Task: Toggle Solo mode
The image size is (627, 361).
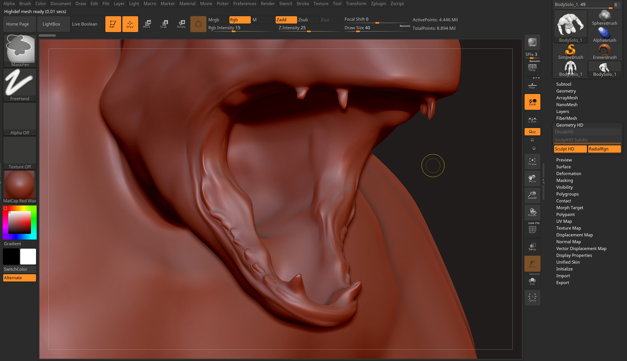Action: tap(532, 281)
